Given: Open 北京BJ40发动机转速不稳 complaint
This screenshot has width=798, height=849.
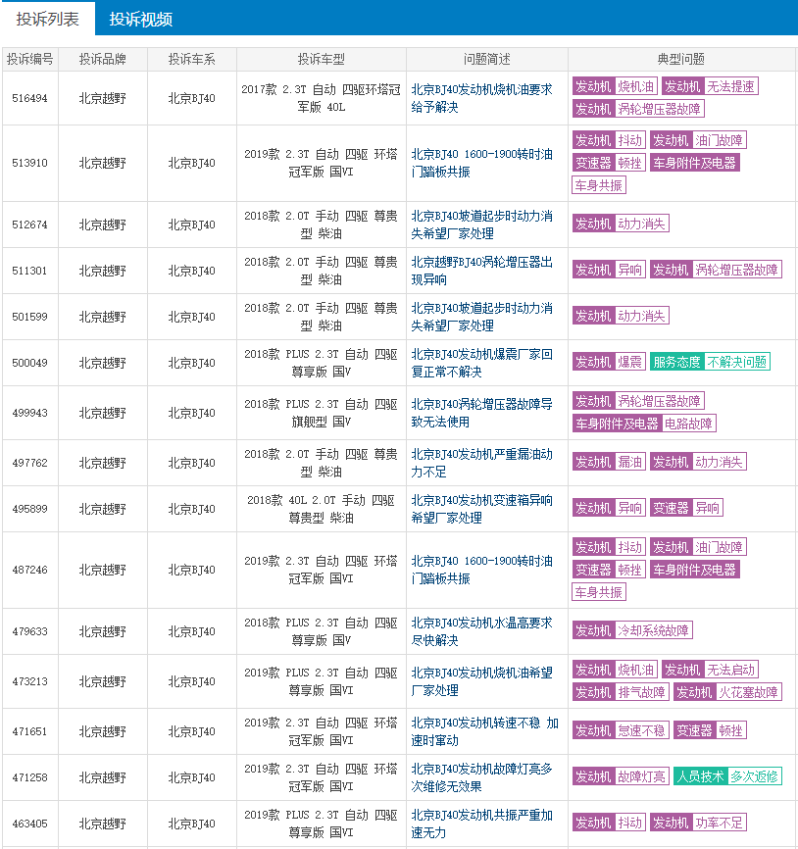Looking at the screenshot, I should point(484,731).
